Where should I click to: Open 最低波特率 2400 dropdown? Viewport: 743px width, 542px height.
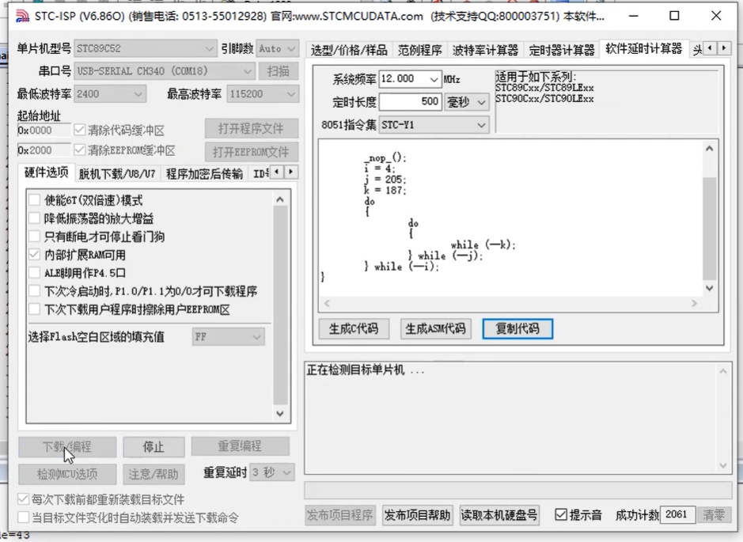110,94
